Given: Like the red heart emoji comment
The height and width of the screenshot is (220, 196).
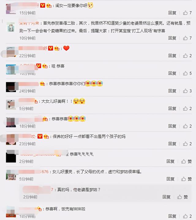Looking at the screenshot, I should point(187,56).
